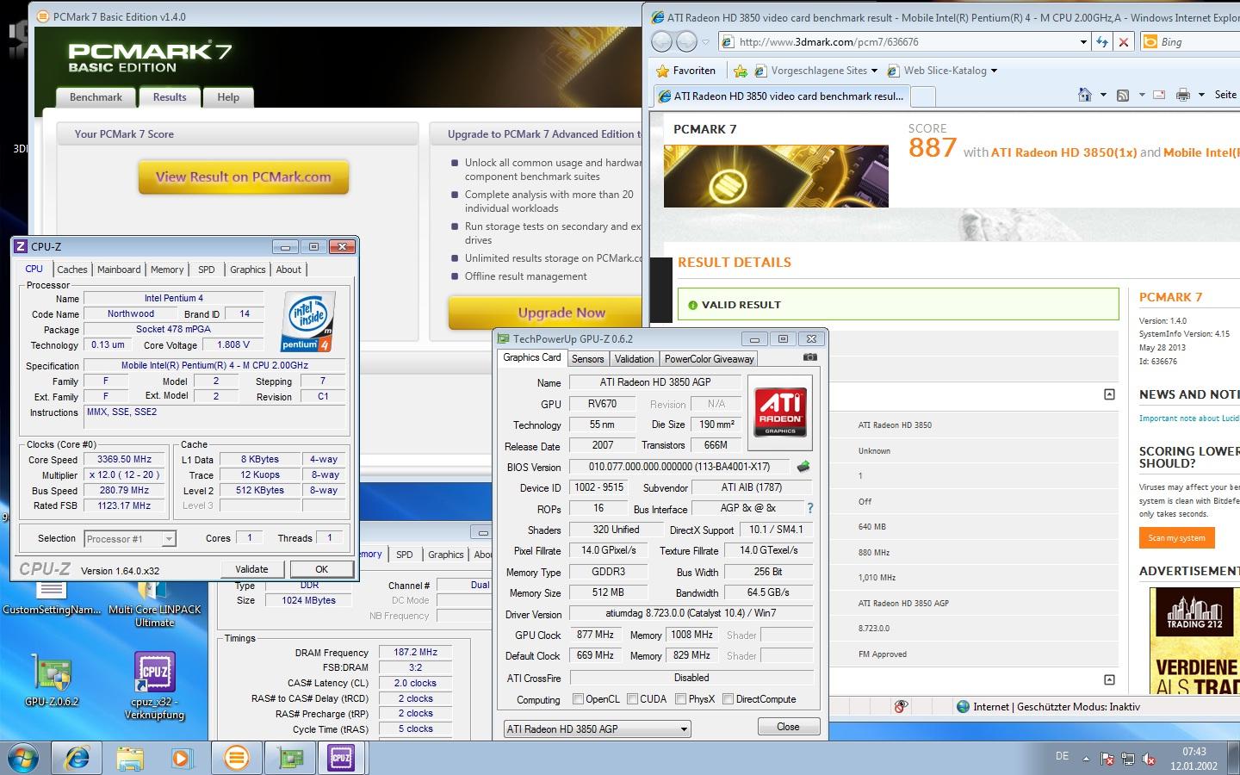Add to favorites bar star-arrow icon
Image resolution: width=1240 pixels, height=775 pixels.
741,71
